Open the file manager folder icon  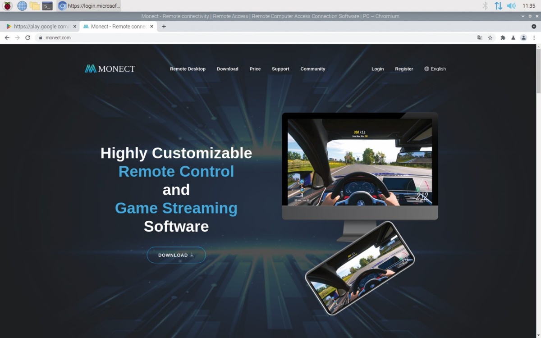pos(35,6)
